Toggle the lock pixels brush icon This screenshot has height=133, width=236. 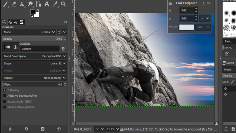point(233,82)
